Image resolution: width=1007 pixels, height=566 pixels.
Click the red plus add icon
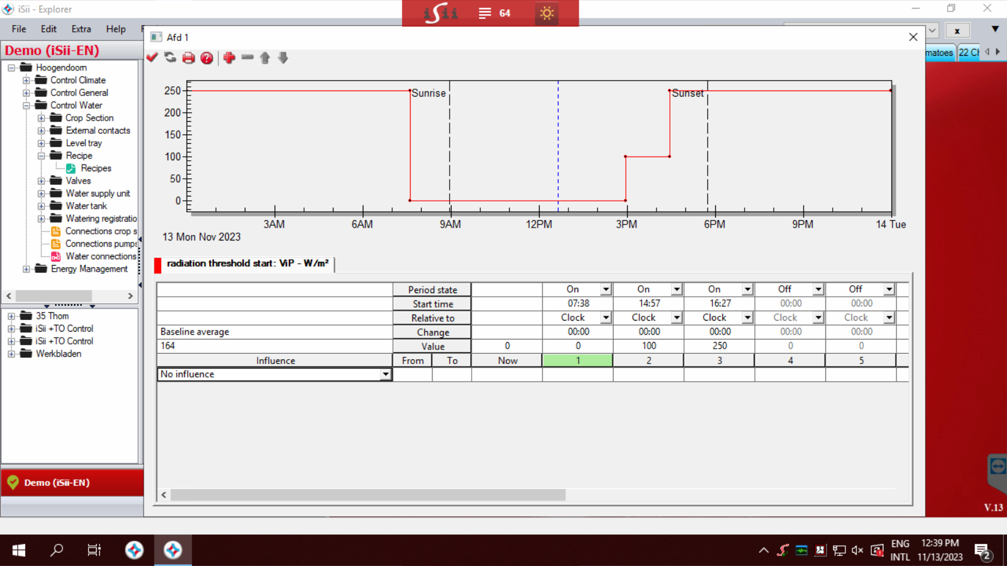click(x=229, y=58)
